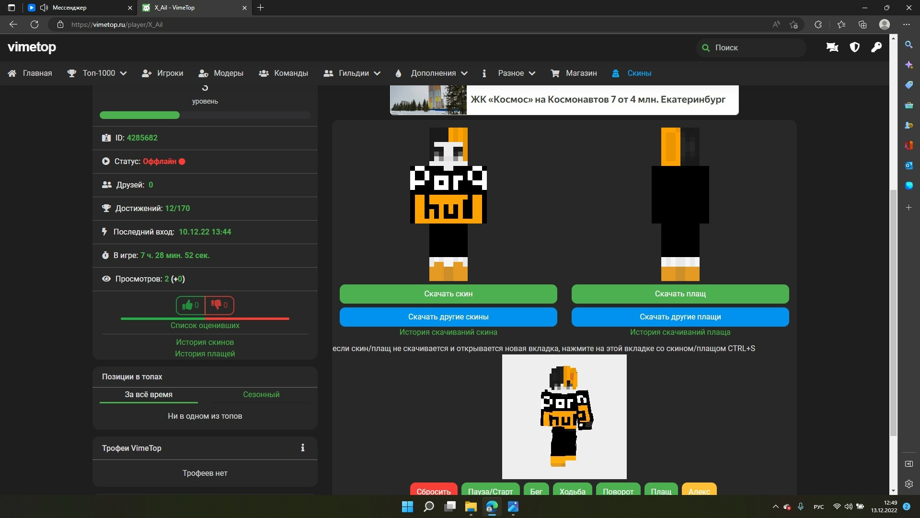Open the Дополнения dropdown menu
The height and width of the screenshot is (518, 920).
438,73
